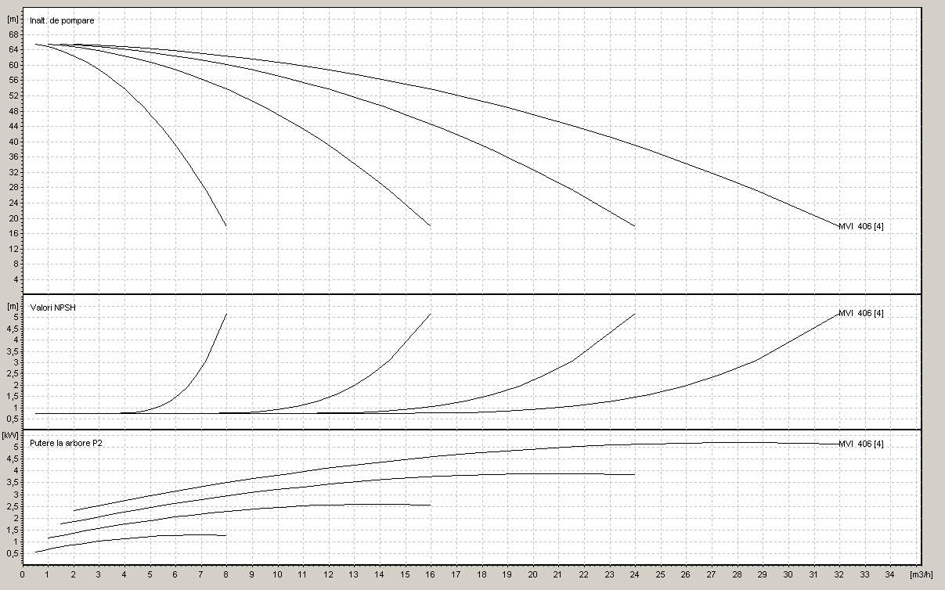The image size is (945, 590).
Task: Click the 4 tick on the head axis
Action: 14,279
